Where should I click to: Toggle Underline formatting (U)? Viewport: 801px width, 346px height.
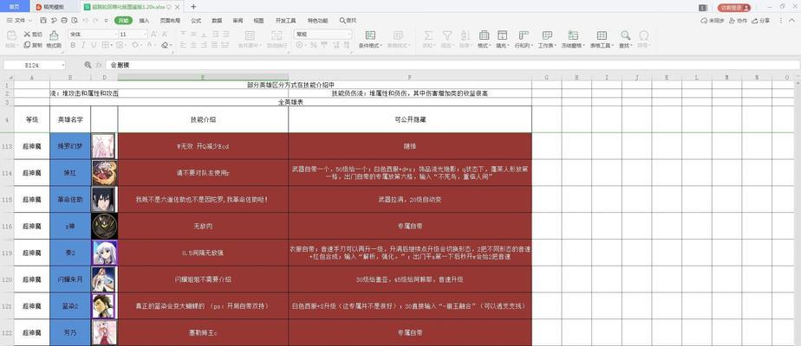click(94, 45)
